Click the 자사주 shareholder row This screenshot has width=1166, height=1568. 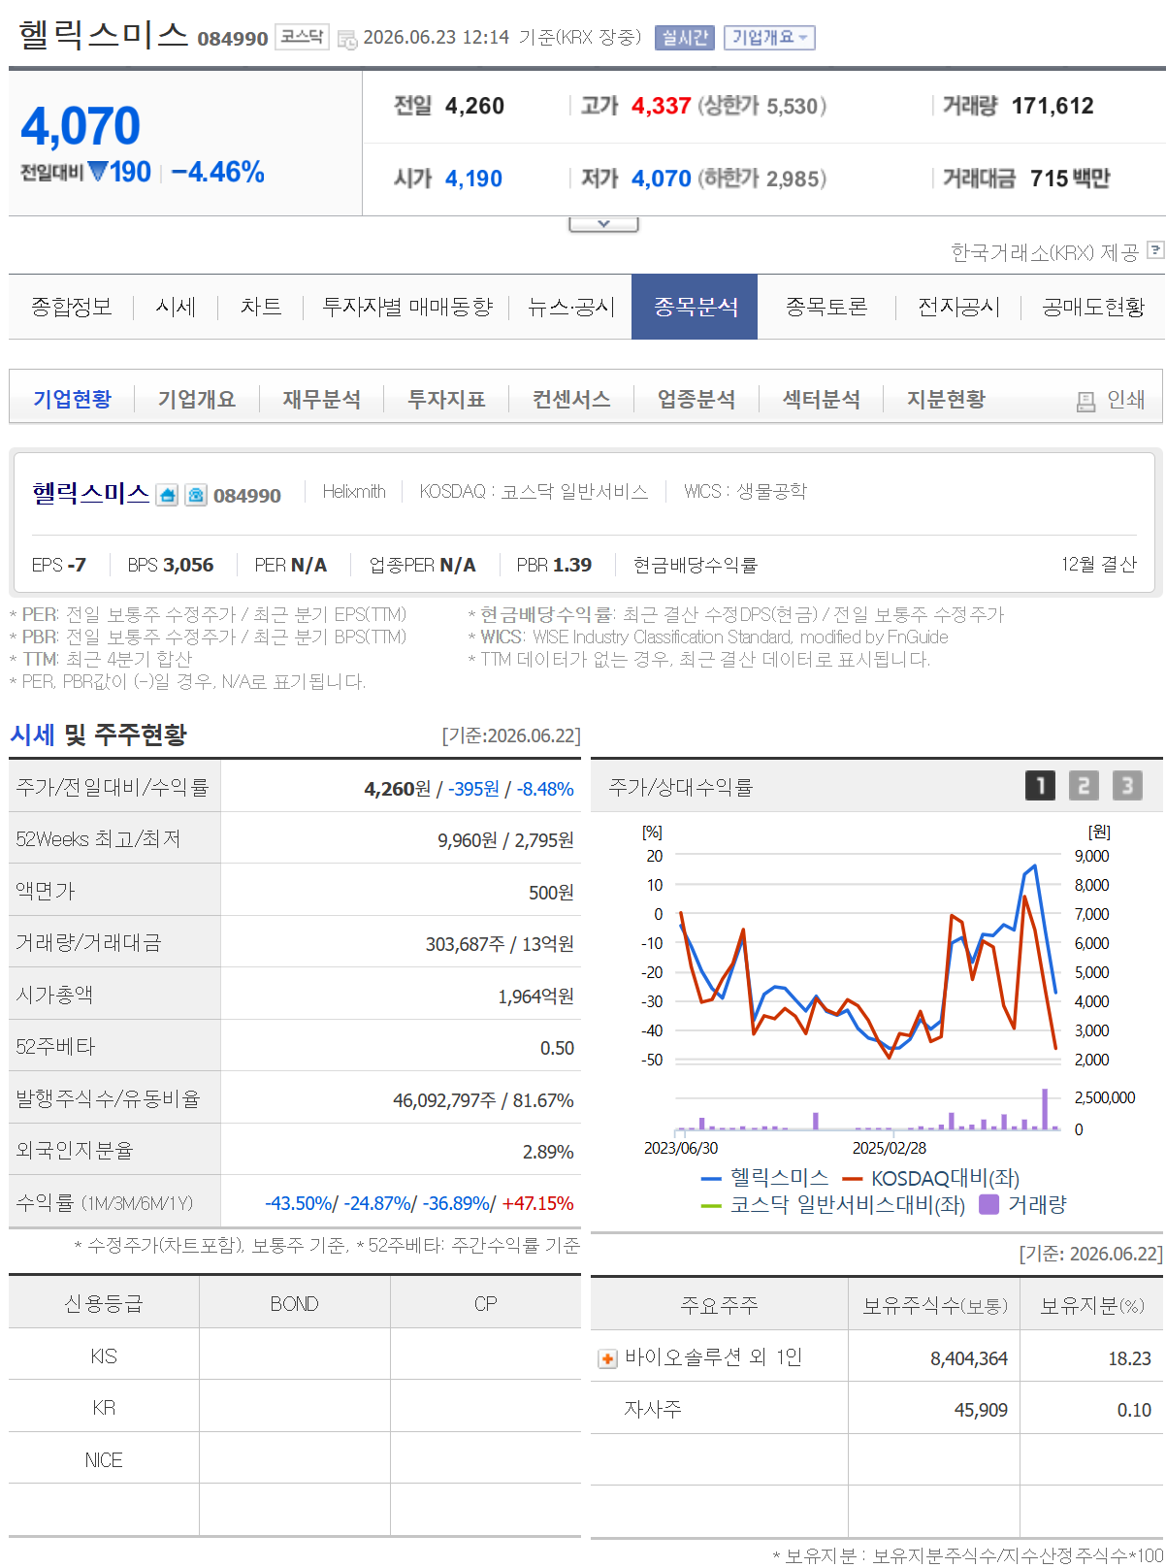point(877,1408)
